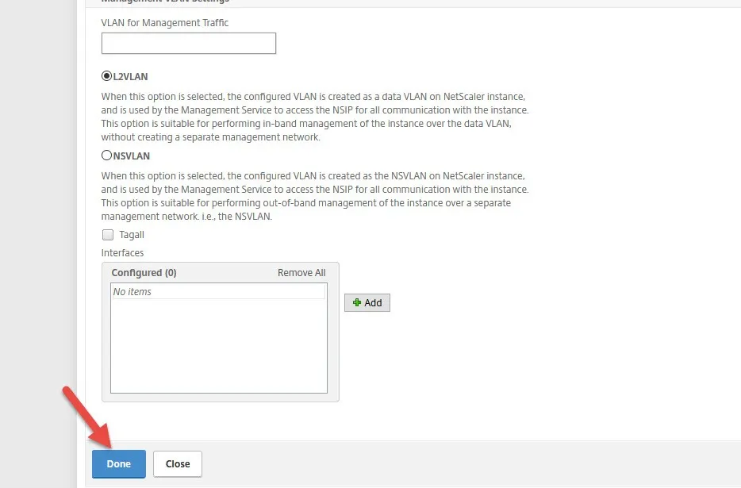This screenshot has width=741, height=488.
Task: Click Remove All in the Configured list
Action: pyautogui.click(x=301, y=273)
